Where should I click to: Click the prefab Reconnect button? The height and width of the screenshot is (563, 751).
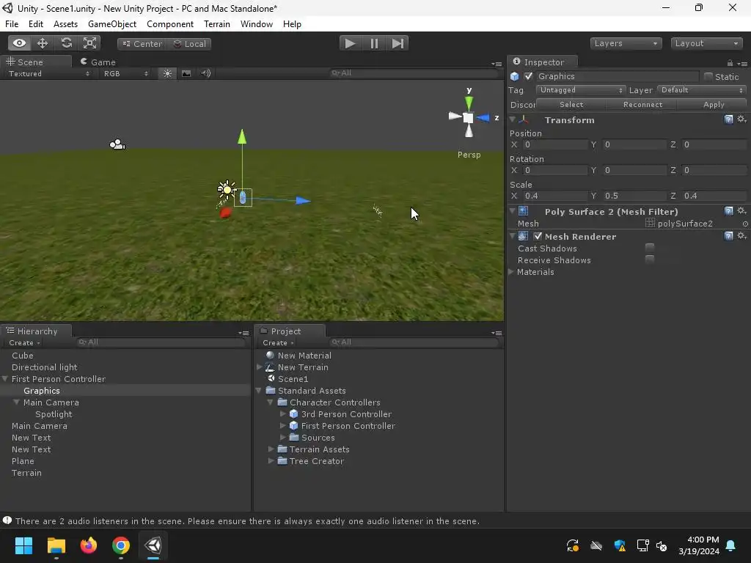pyautogui.click(x=642, y=104)
